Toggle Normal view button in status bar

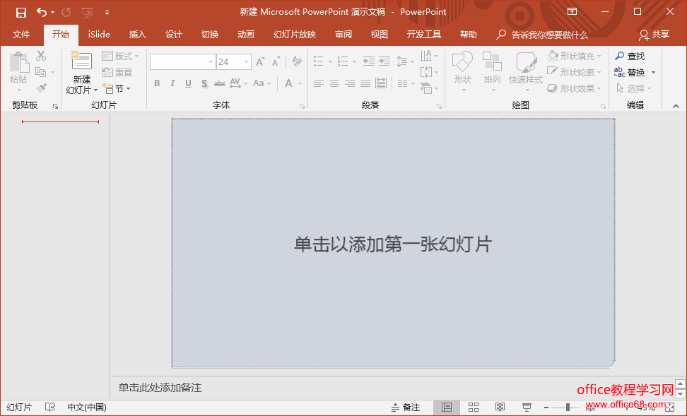(447, 408)
